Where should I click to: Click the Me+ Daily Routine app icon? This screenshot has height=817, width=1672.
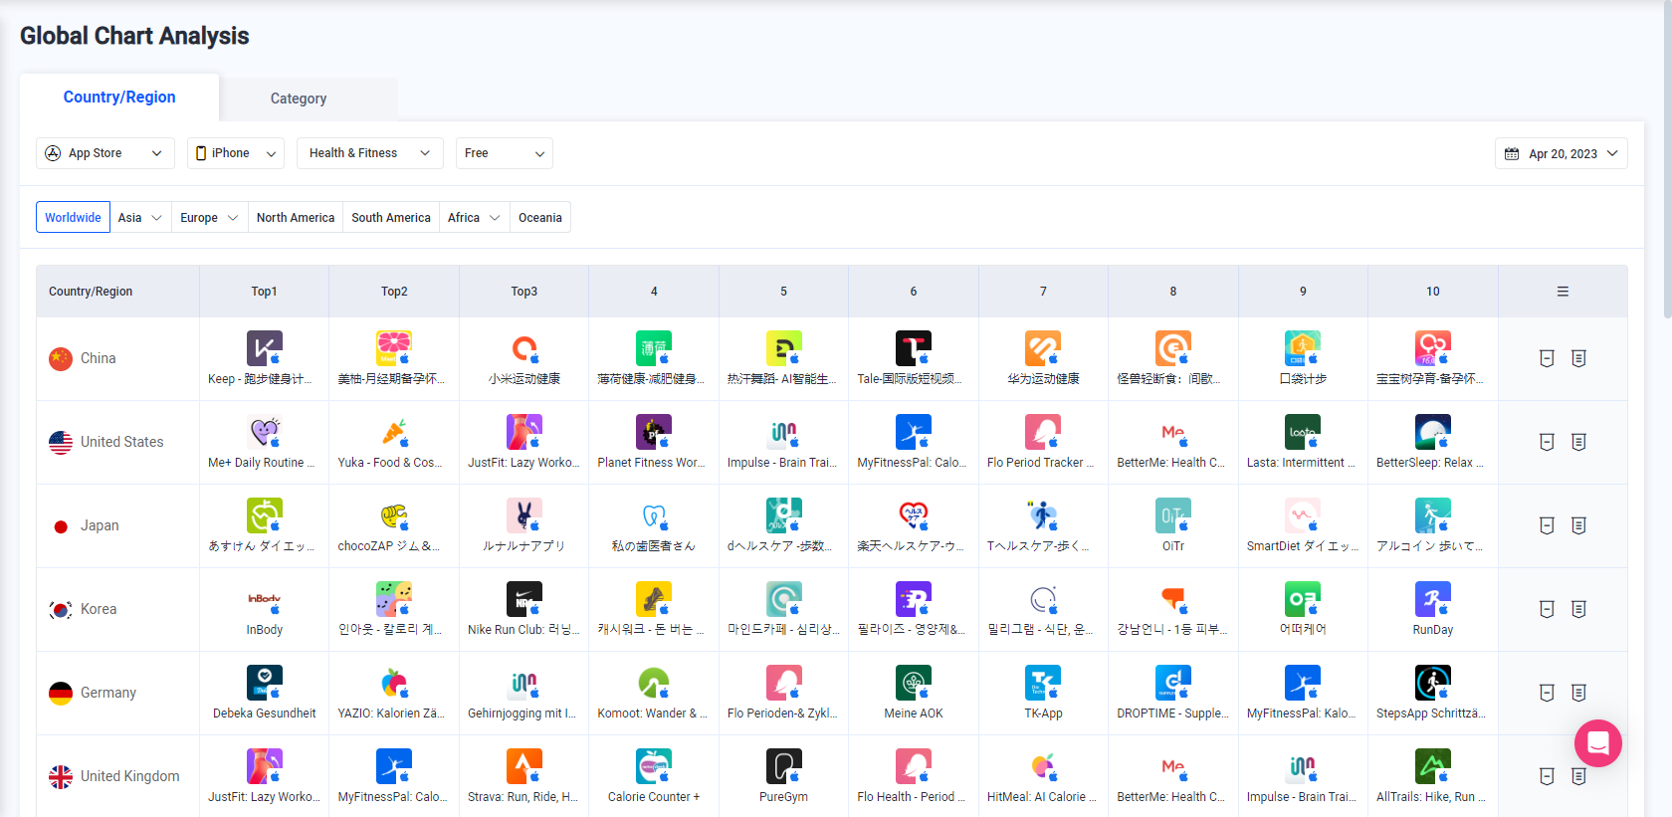click(265, 432)
